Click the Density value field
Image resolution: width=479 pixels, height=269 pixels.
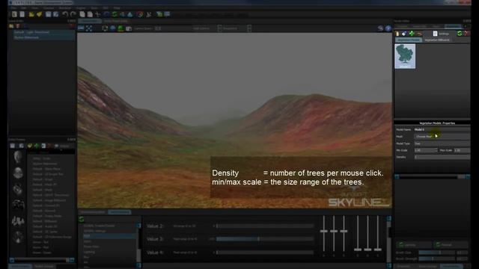pyautogui.click(x=442, y=157)
